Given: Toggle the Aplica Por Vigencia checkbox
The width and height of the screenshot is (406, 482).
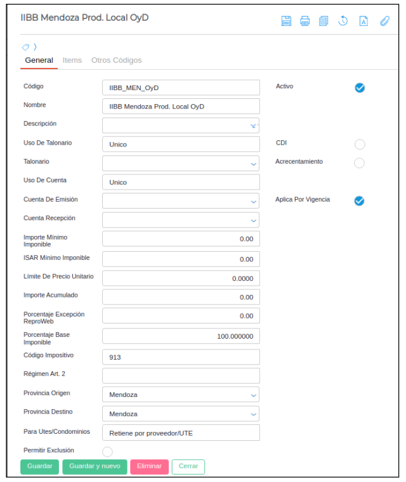Looking at the screenshot, I should coord(359,200).
